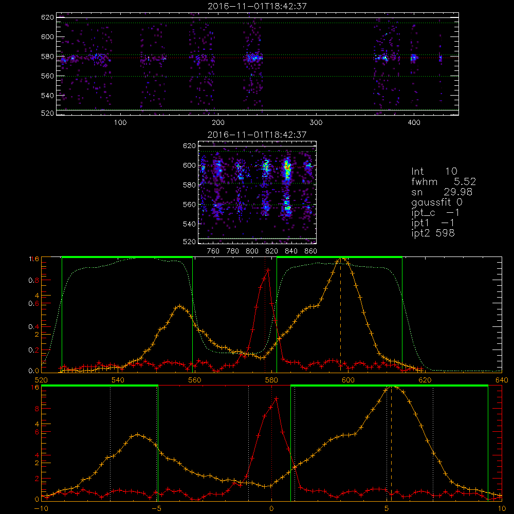Click x-axis label 200 on top image
This screenshot has width=514, height=514.
pyautogui.click(x=218, y=123)
